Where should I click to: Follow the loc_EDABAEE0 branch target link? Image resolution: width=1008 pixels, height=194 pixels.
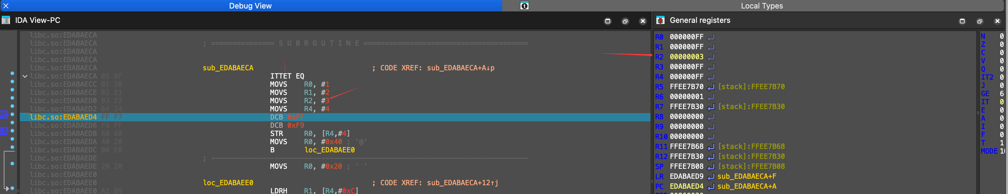329,150
